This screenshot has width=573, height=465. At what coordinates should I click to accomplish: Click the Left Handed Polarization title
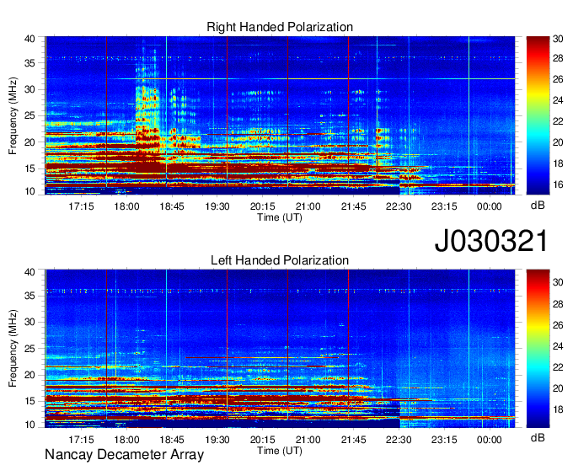click(280, 260)
